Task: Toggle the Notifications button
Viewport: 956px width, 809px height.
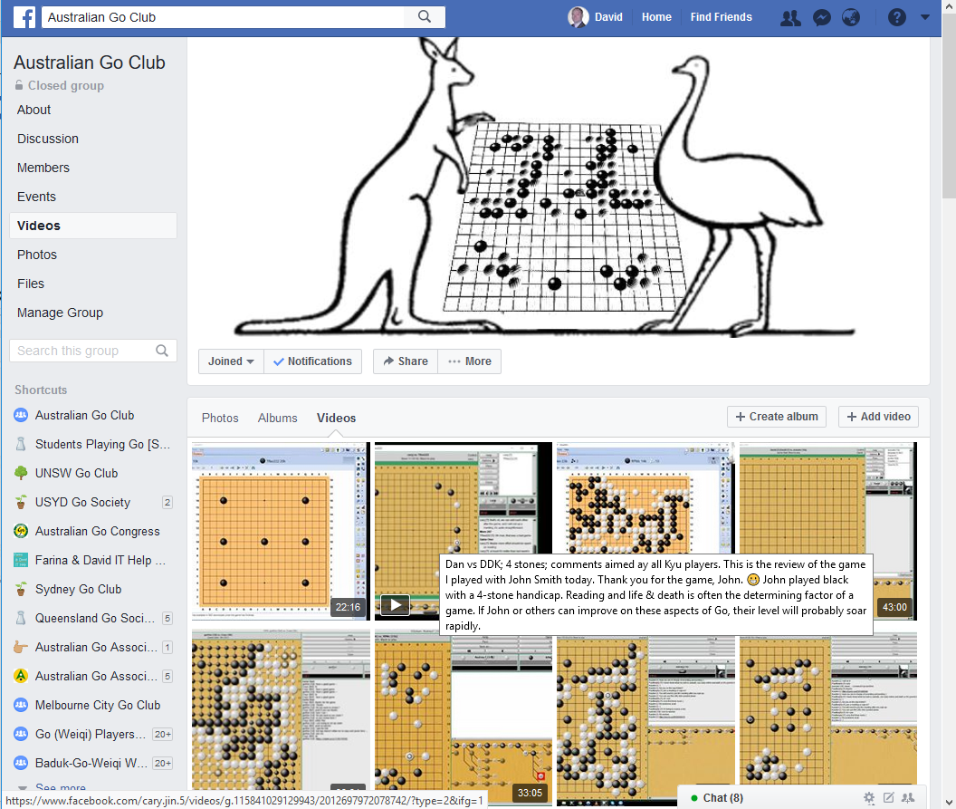Action: [x=312, y=361]
